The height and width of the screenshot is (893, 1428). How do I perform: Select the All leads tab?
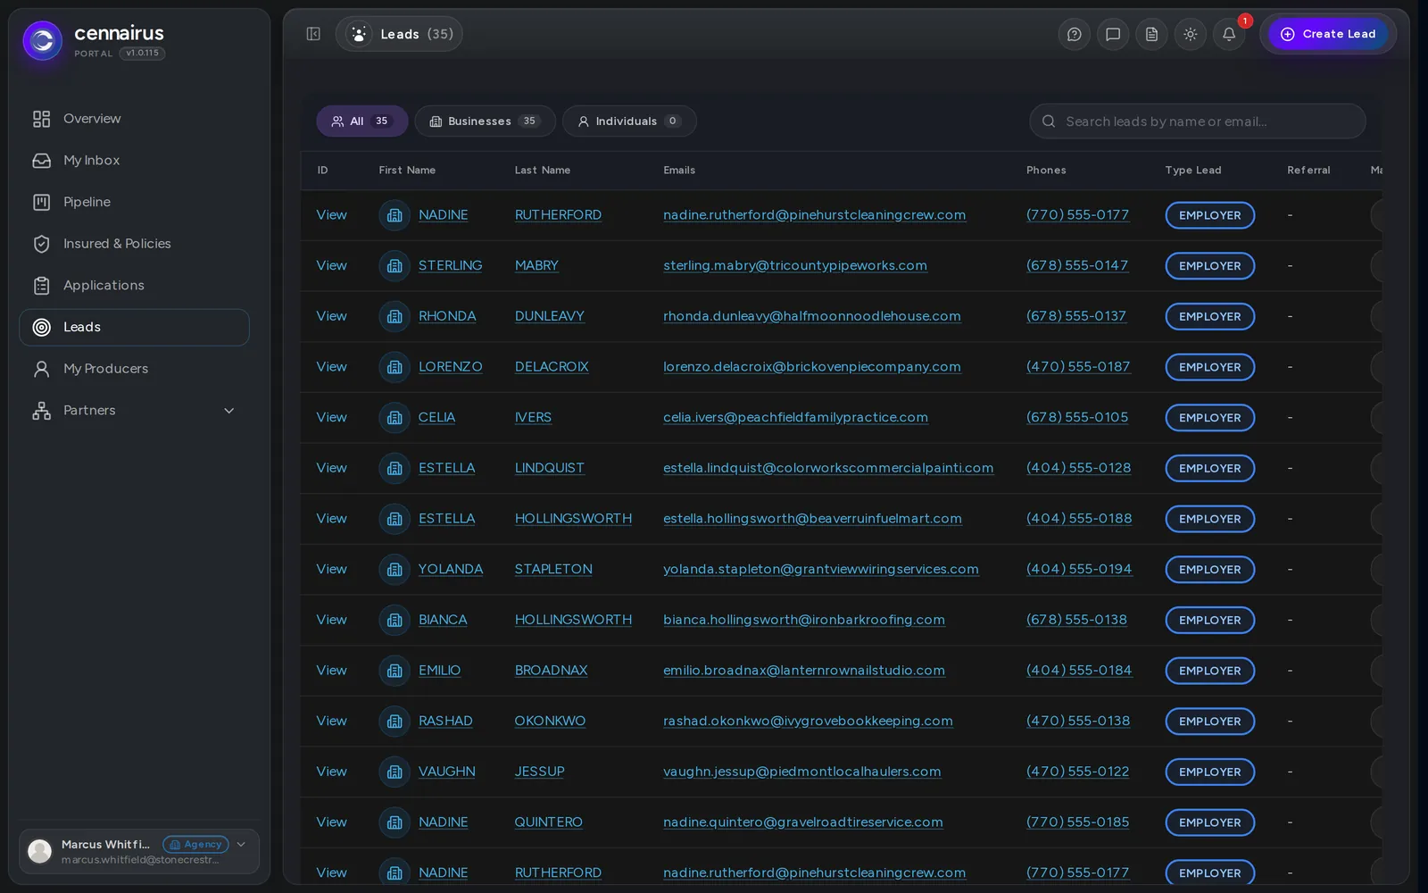(362, 121)
